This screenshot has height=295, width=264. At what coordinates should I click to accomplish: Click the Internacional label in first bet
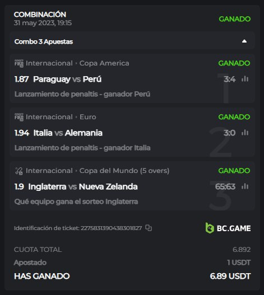pos(49,63)
